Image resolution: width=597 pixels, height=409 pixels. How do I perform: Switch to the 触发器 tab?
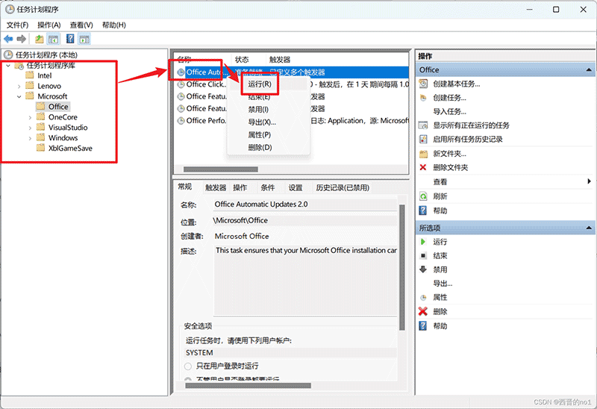click(x=216, y=188)
